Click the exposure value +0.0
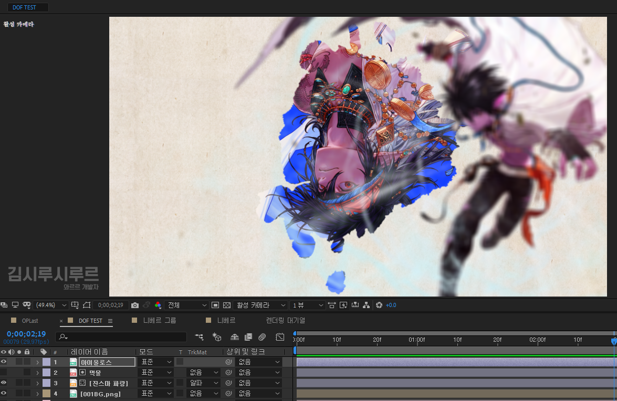Viewport: 617px width, 401px height. (391, 305)
